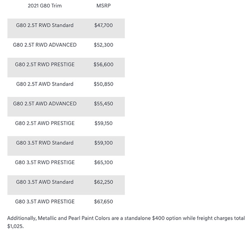Click the $55,450 price cell
The height and width of the screenshot is (230, 248).
pos(103,104)
